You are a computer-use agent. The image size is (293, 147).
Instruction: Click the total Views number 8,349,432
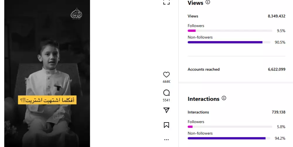[276, 16]
